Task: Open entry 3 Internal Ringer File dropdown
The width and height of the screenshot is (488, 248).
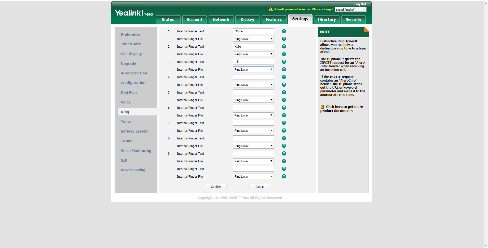Action: coord(253,69)
